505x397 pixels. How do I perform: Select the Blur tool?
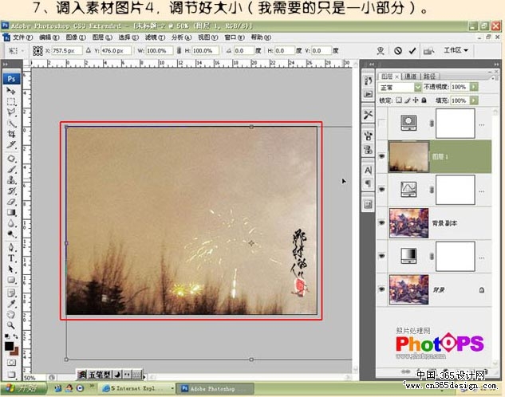[x=11, y=223]
